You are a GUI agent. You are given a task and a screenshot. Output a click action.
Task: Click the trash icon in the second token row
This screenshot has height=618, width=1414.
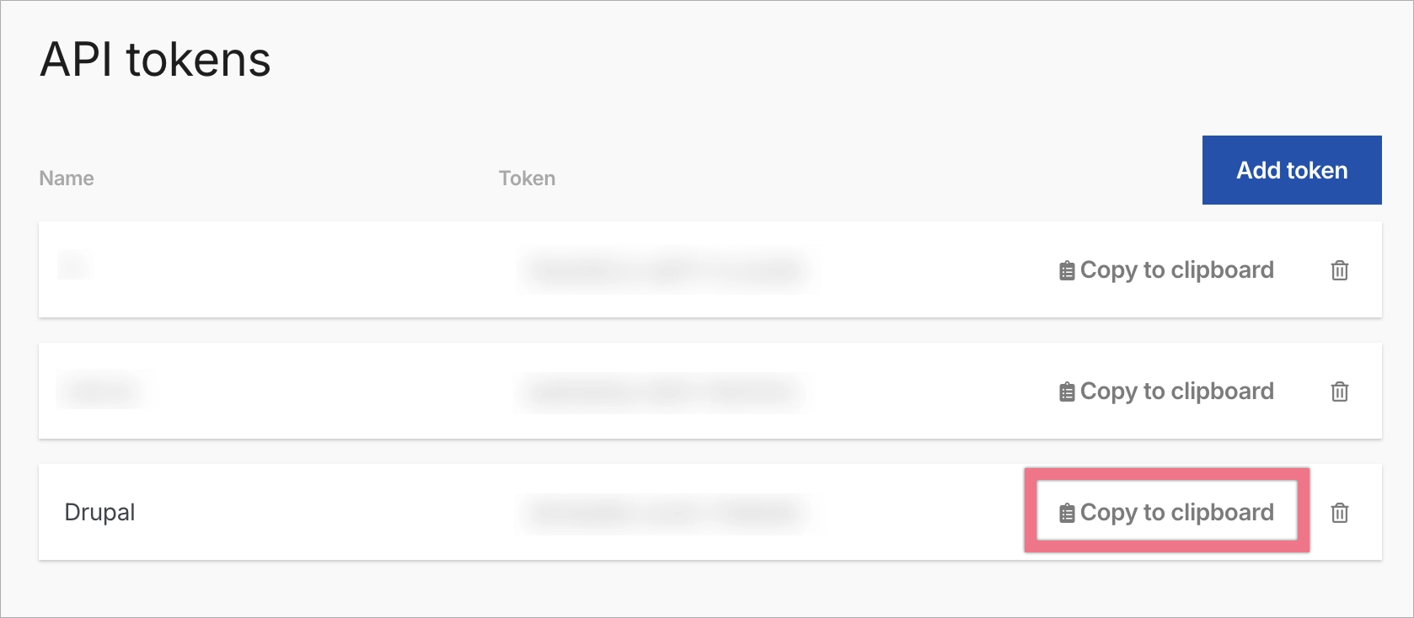pos(1340,392)
